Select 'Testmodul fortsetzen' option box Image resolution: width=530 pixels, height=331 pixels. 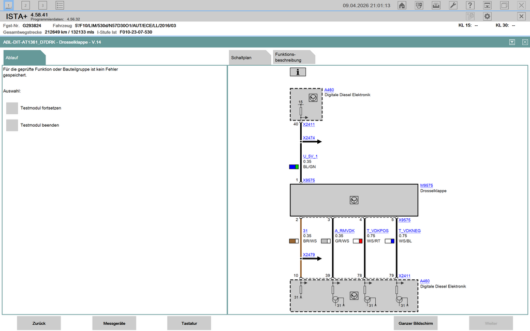pyautogui.click(x=12, y=108)
